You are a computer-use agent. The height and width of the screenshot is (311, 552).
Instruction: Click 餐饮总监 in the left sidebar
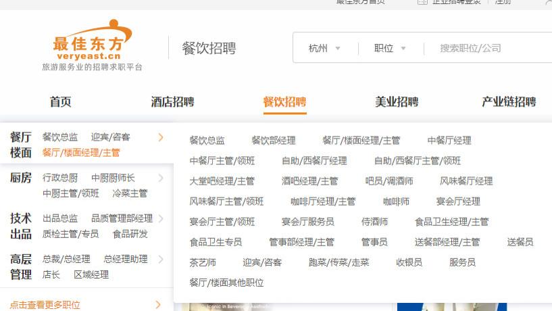[60, 137]
